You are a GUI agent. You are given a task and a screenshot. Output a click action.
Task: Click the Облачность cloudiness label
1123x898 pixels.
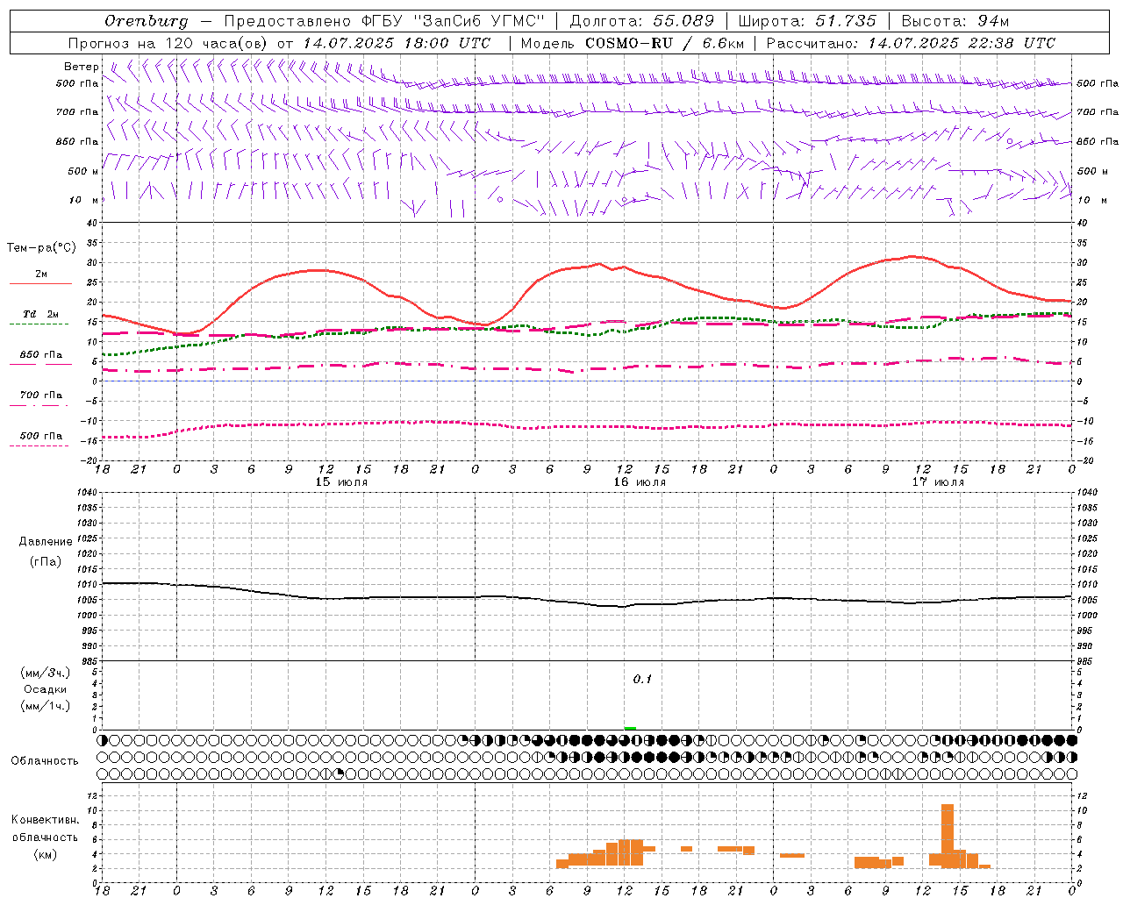pyautogui.click(x=45, y=761)
